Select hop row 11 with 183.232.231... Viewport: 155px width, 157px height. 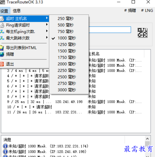point(76,112)
